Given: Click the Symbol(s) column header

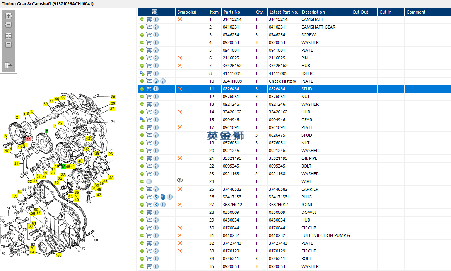Looking at the screenshot, I should (x=191, y=12).
